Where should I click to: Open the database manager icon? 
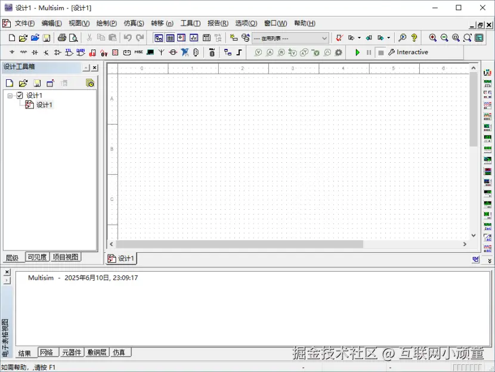pos(246,38)
